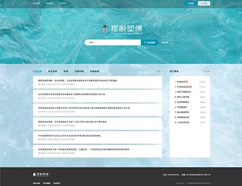
Task: Click the red hot badge on the first-ranked search term
Action: [187, 82]
